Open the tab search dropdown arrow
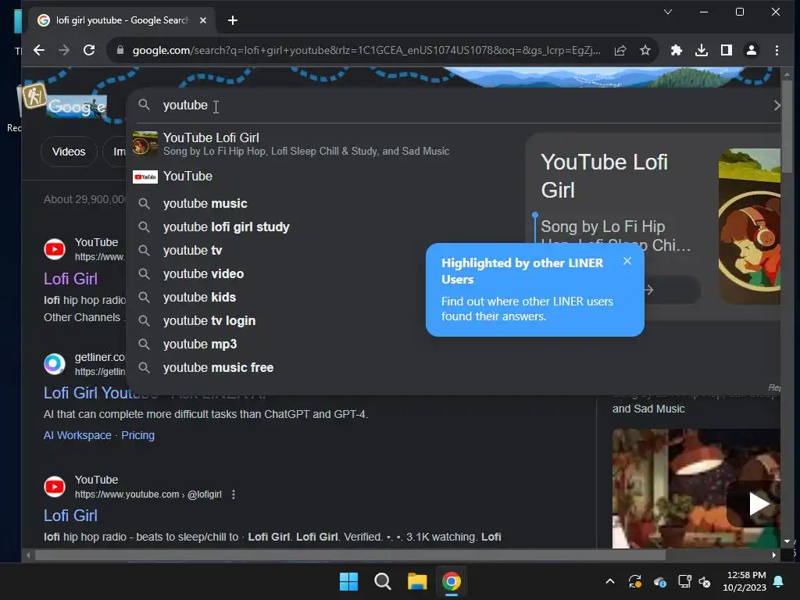800x600 pixels. (x=668, y=12)
